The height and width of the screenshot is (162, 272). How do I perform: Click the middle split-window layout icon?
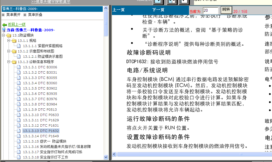pyautogui.click(x=172, y=2)
